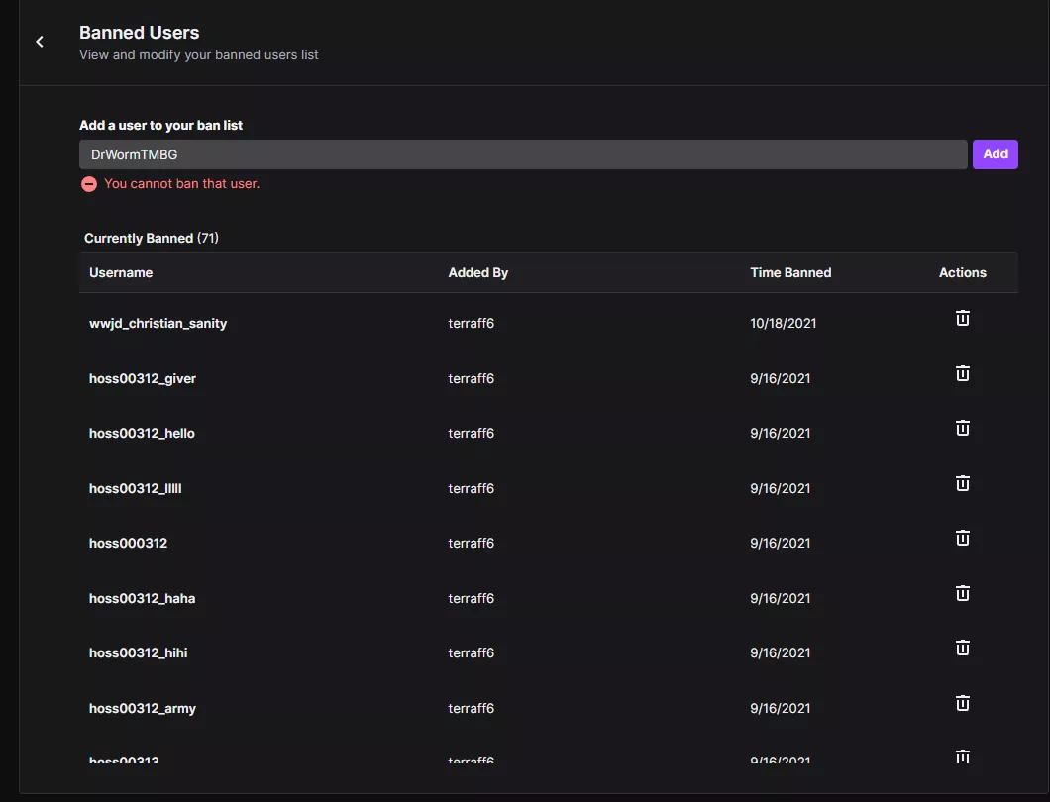Screen dimensions: 1050x802
Task: Click the delete icon beside hoss000312
Action: 962,538
